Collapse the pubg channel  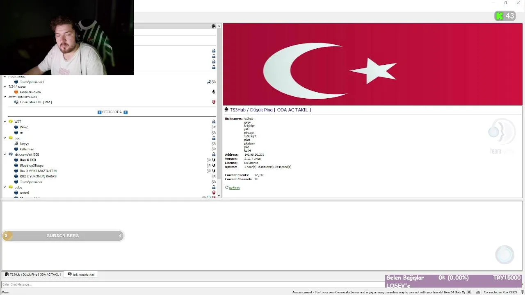pos(5,187)
